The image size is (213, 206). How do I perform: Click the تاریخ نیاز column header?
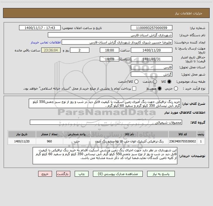(x=22, y=134)
